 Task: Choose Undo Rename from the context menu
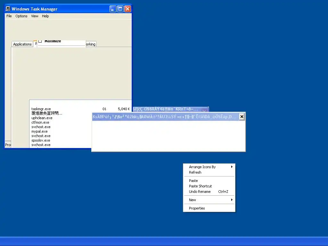pyautogui.click(x=209, y=192)
